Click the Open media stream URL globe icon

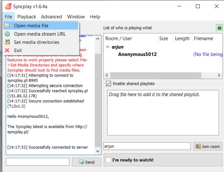click(7, 34)
